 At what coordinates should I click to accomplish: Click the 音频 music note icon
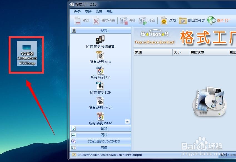tap(74, 128)
